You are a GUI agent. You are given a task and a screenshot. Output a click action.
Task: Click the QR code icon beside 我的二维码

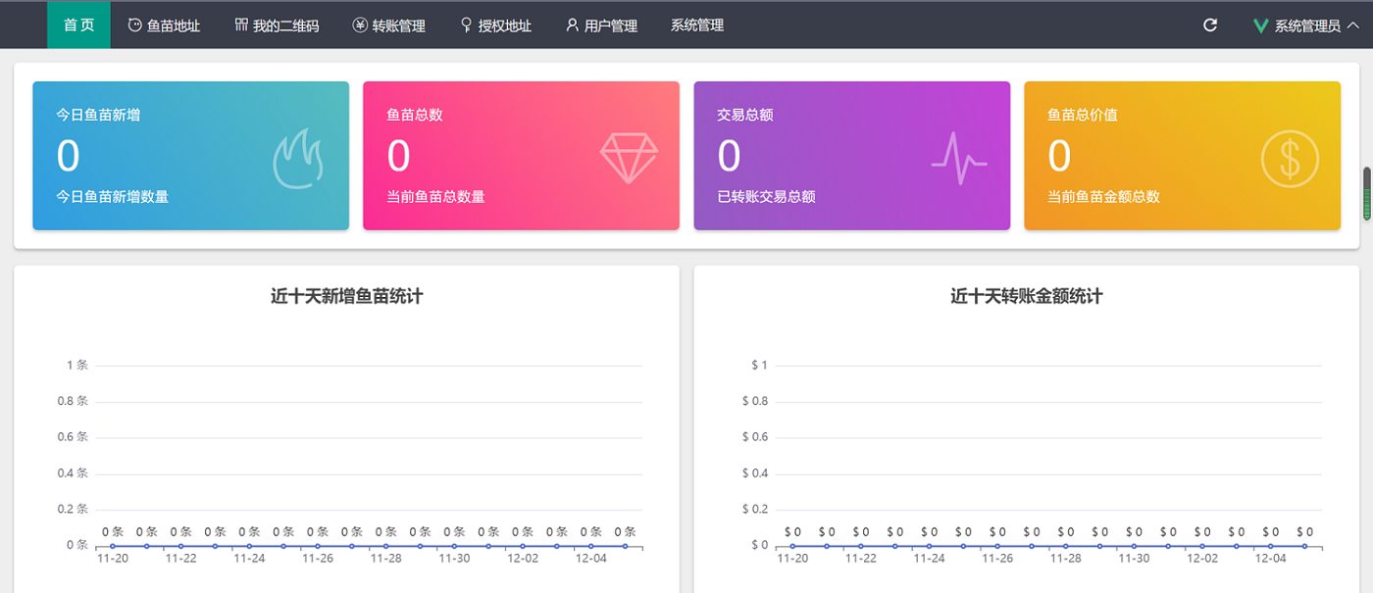click(x=241, y=25)
